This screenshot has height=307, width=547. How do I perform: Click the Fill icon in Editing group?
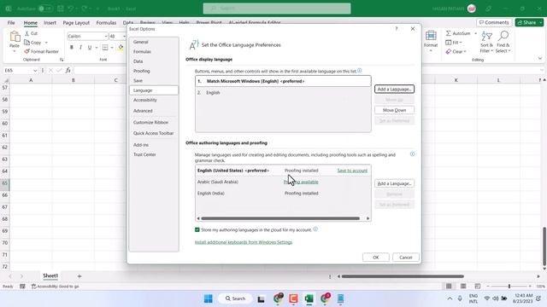click(448, 43)
